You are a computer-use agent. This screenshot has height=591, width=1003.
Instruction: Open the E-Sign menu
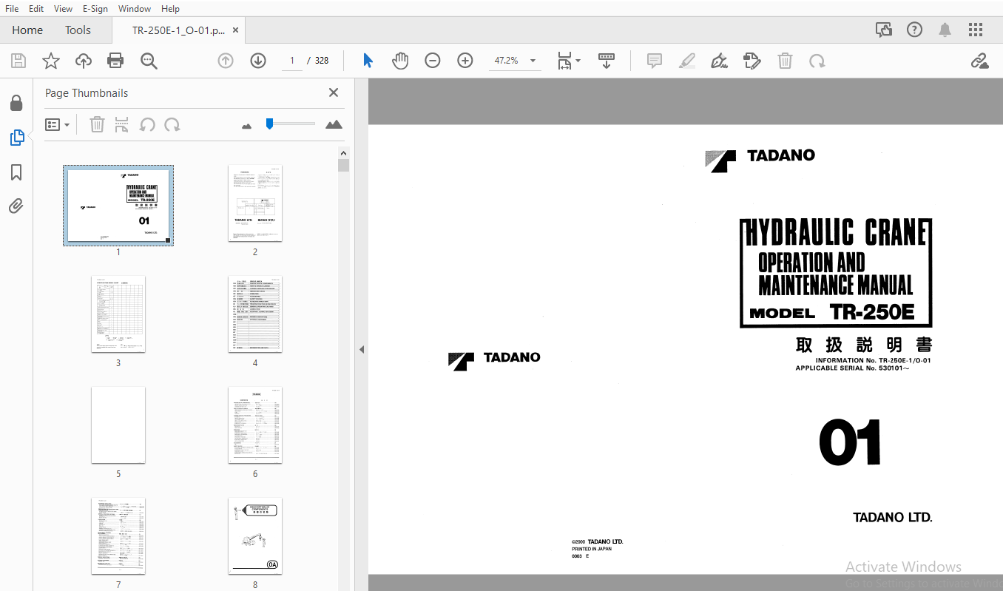[95, 8]
